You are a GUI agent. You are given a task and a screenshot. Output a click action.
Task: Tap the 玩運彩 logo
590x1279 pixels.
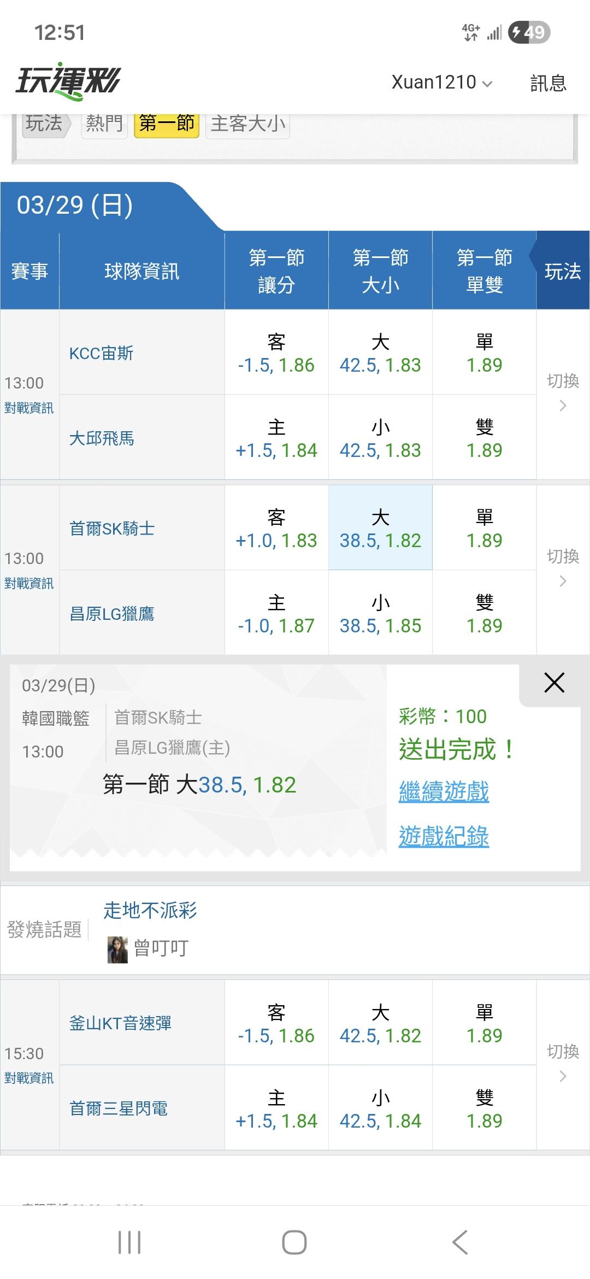[x=68, y=82]
